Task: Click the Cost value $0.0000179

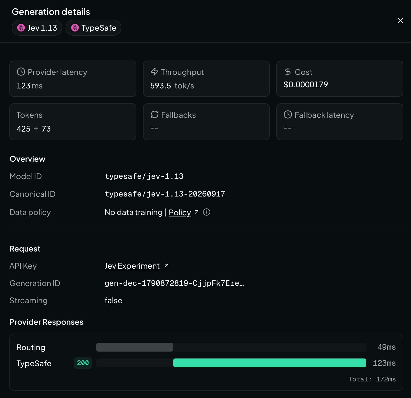Action: click(306, 85)
